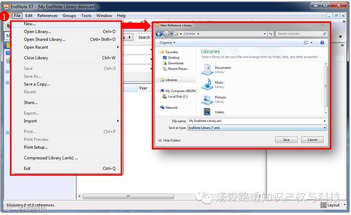Open the Save as type combo box
The image size is (351, 215).
257,128
